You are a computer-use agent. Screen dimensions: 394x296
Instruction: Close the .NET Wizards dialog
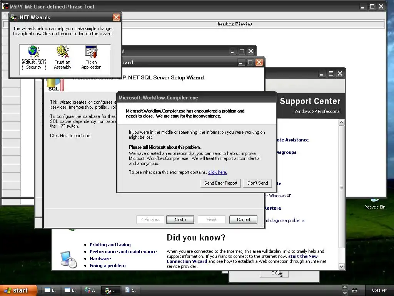(x=116, y=17)
